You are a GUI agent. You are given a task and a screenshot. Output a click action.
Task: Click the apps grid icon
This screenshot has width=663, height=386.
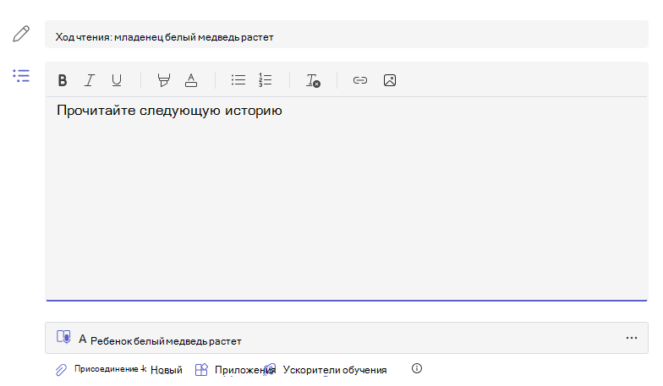click(201, 370)
